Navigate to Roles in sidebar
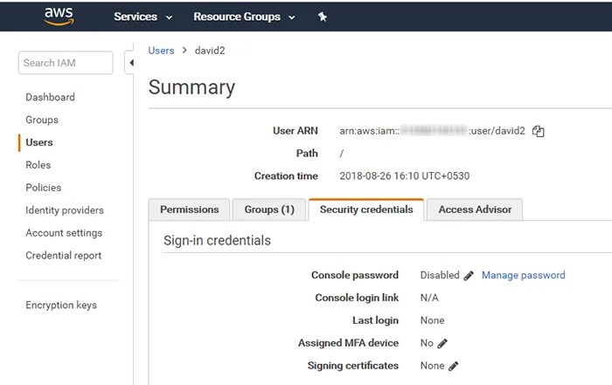The height and width of the screenshot is (385, 612). pos(38,165)
